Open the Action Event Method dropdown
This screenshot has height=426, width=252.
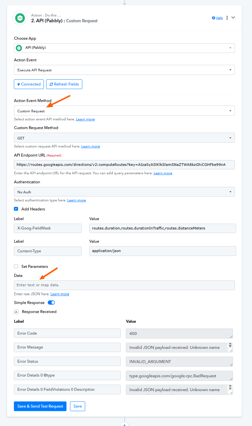click(x=124, y=111)
